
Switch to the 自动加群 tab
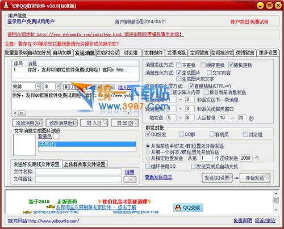[62, 53]
